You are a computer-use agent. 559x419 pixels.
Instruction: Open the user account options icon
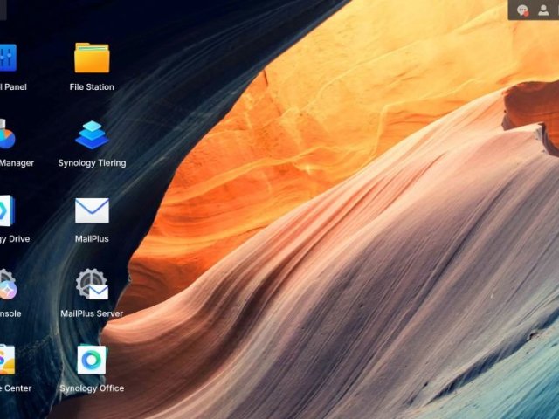[x=543, y=10]
